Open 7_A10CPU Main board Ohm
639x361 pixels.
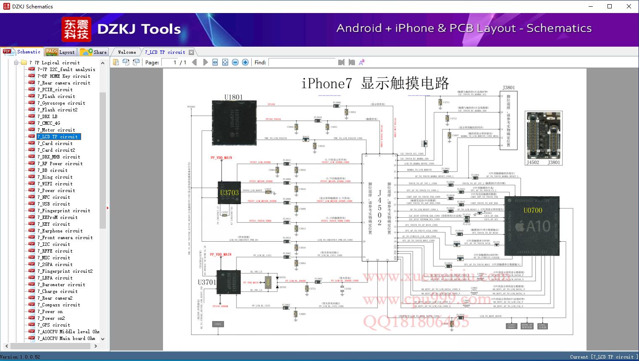(66, 338)
